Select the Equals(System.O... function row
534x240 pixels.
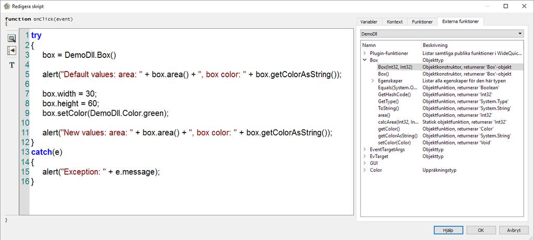[442, 88]
